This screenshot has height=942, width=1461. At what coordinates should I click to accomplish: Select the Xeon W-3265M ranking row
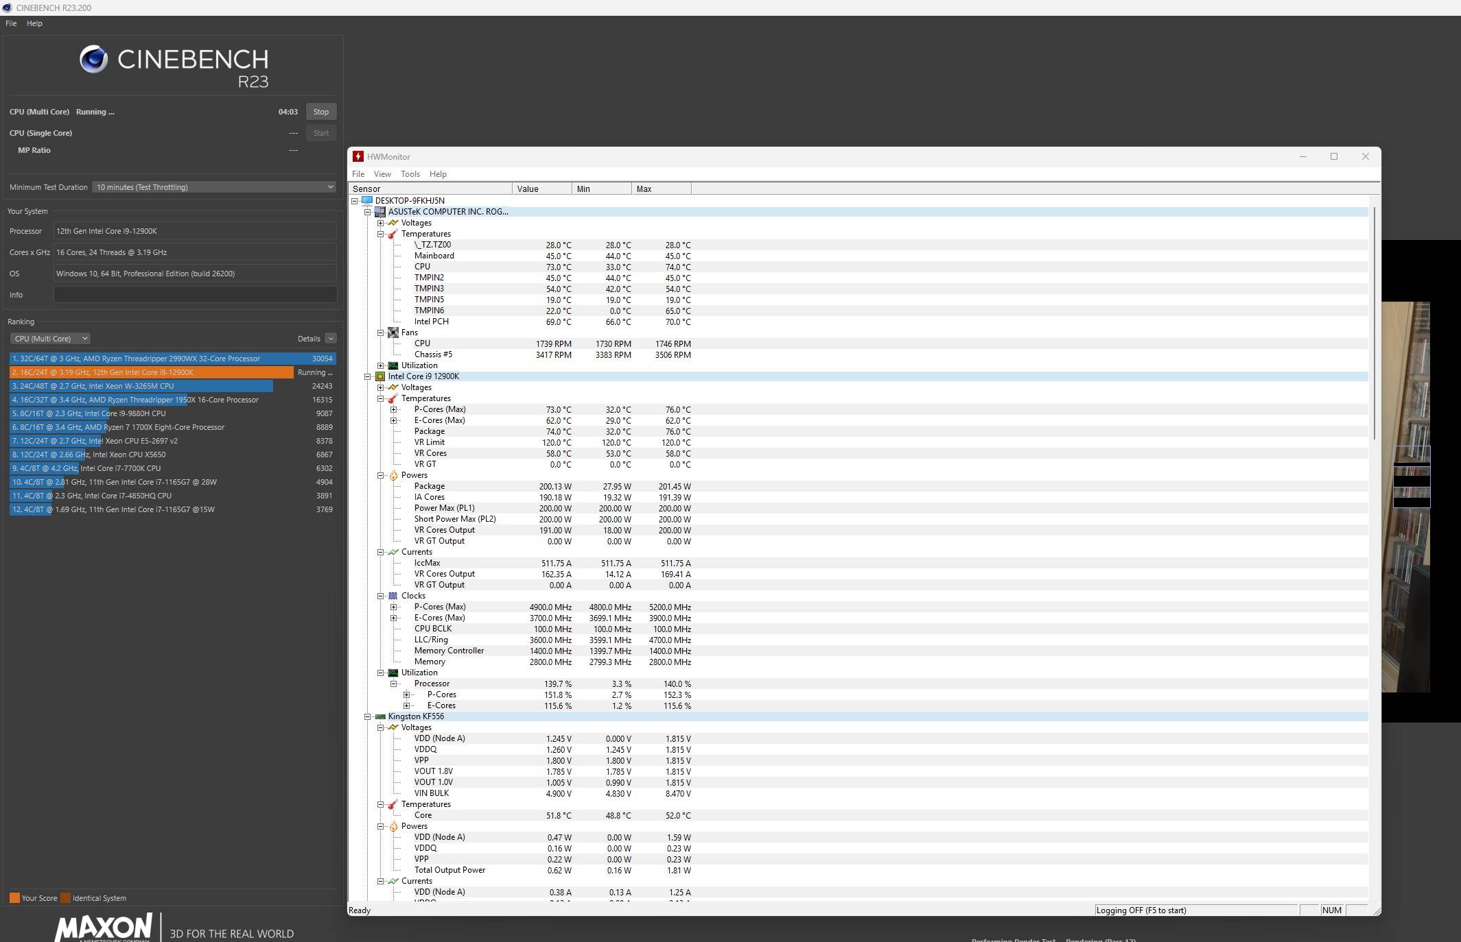click(172, 386)
